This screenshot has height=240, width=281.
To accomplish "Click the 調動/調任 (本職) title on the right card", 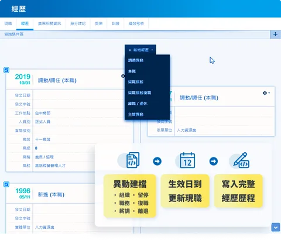I will [199, 98].
